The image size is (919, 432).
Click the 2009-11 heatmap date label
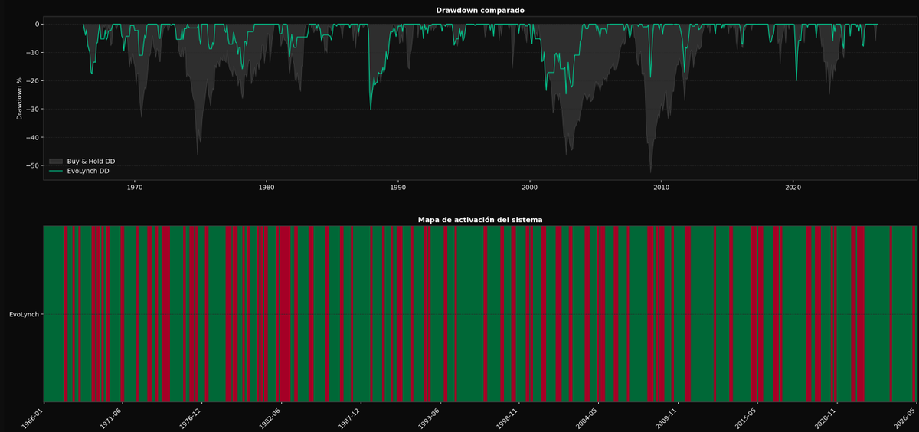click(667, 417)
